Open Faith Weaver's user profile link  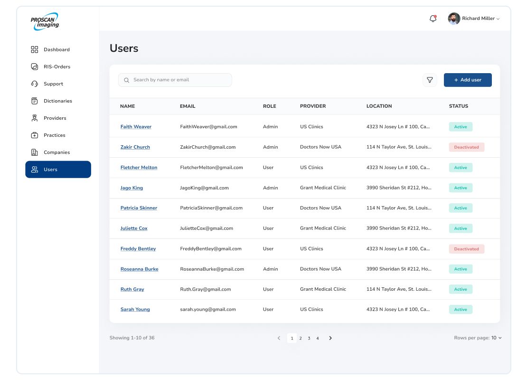click(136, 127)
